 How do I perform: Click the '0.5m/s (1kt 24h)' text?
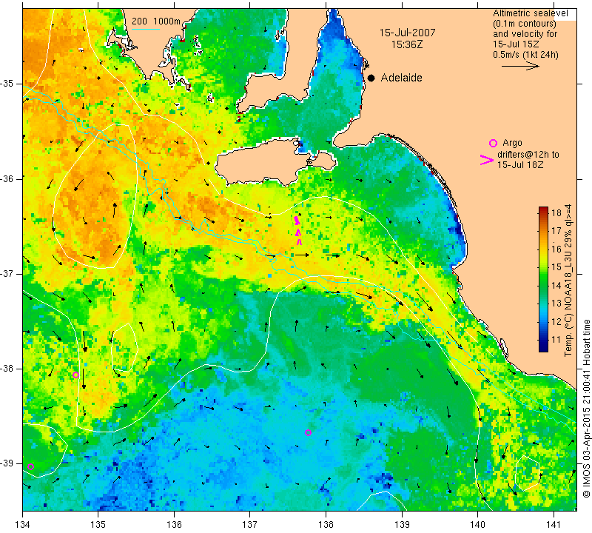pyautogui.click(x=525, y=54)
